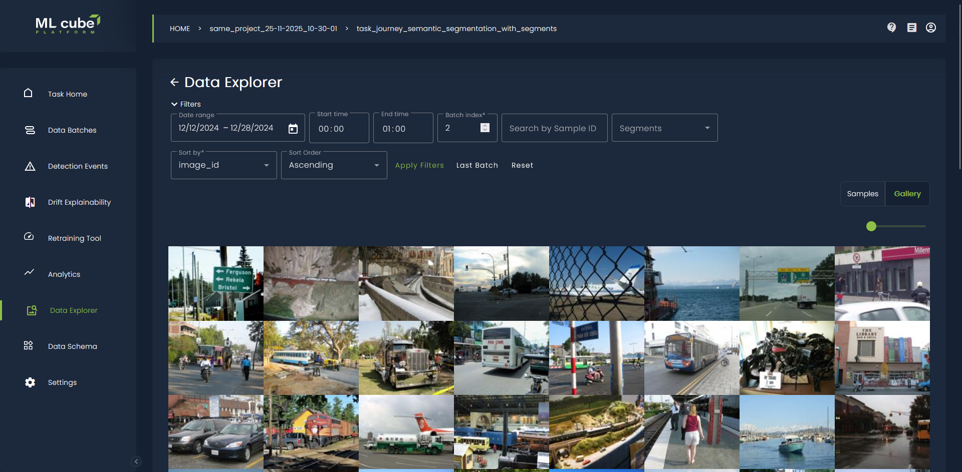Screen dimensions: 962x472
Task: Click the Batch index stepper arrows
Action: coord(485,128)
